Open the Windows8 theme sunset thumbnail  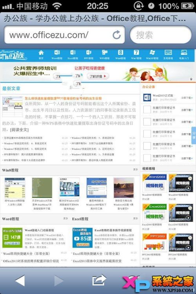(x=124, y=188)
